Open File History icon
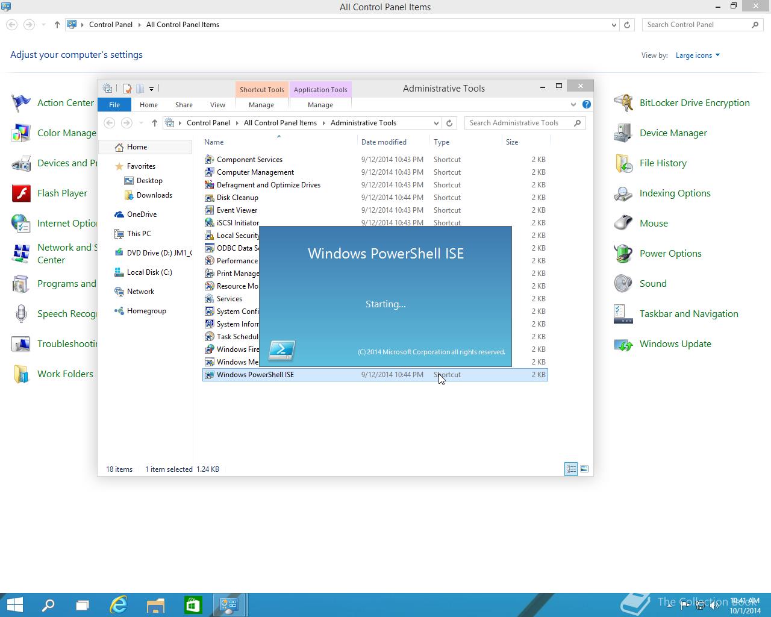 pos(623,163)
